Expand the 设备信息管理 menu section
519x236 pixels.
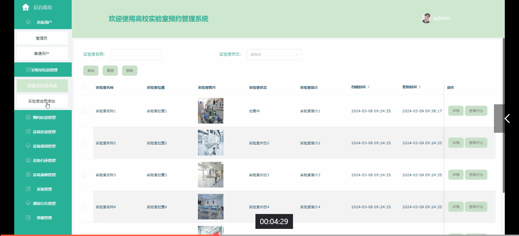tap(43, 132)
